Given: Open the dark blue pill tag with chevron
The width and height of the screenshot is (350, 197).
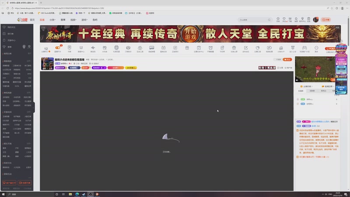Looking at the screenshot, I should [x=74, y=68].
